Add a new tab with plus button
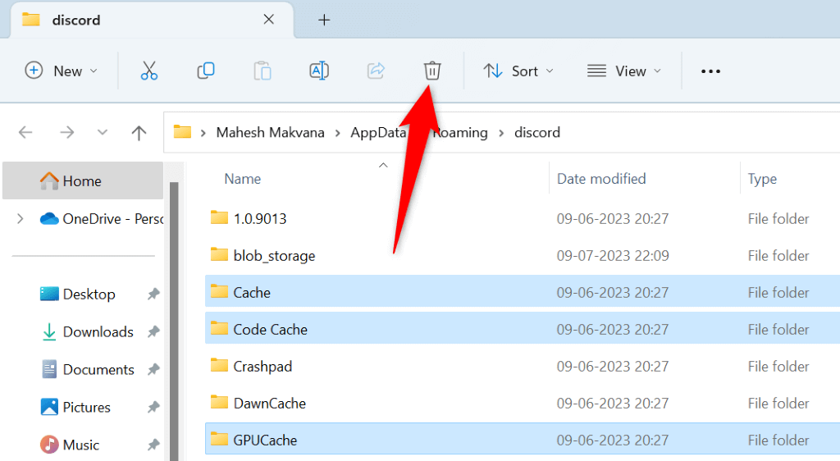Image resolution: width=840 pixels, height=461 pixels. click(x=324, y=21)
